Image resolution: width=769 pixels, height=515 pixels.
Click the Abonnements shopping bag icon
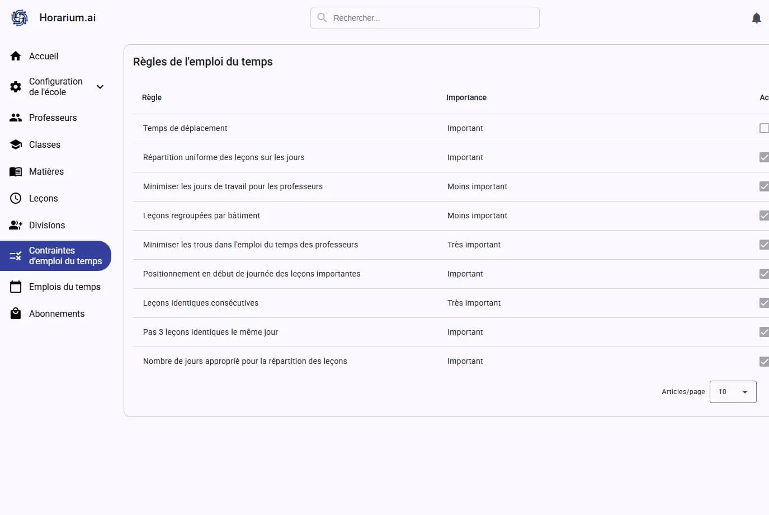16,313
